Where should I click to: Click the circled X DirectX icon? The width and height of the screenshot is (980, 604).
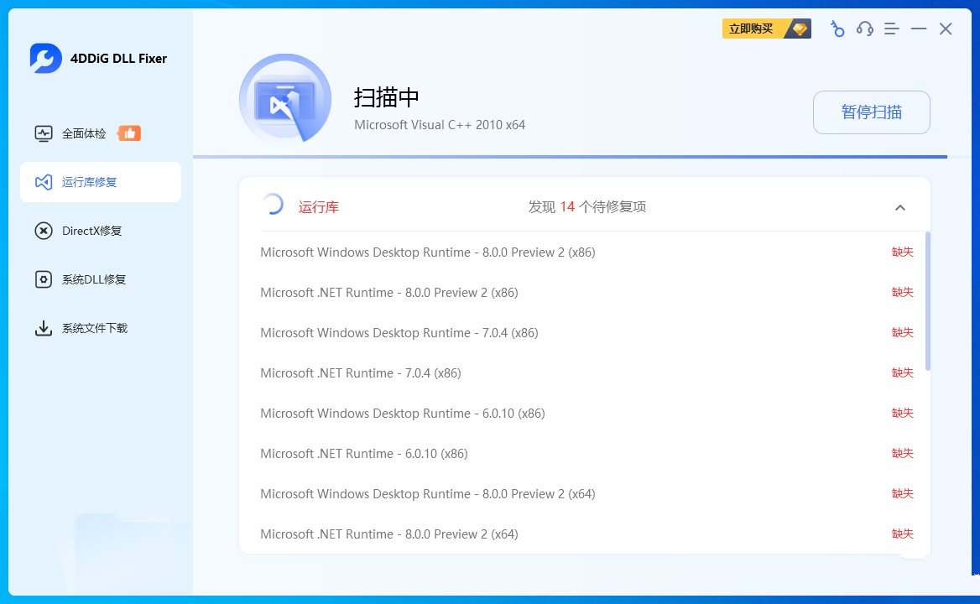tap(43, 231)
